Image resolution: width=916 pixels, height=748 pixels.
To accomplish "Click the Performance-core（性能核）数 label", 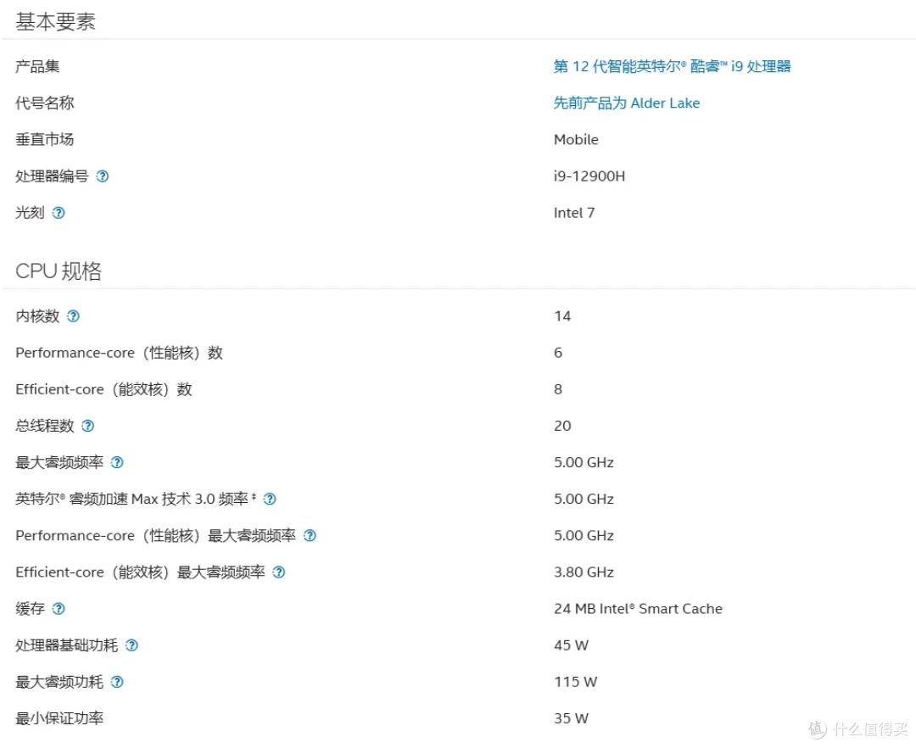I will (120, 354).
